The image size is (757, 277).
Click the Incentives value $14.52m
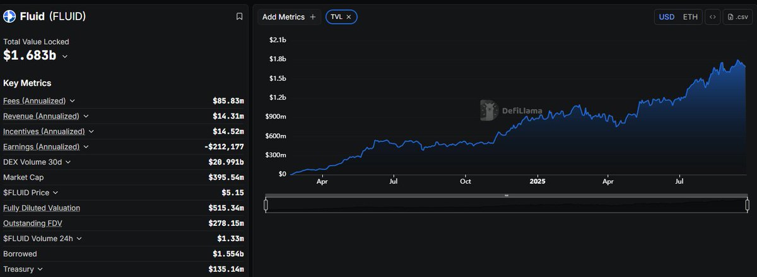228,131
